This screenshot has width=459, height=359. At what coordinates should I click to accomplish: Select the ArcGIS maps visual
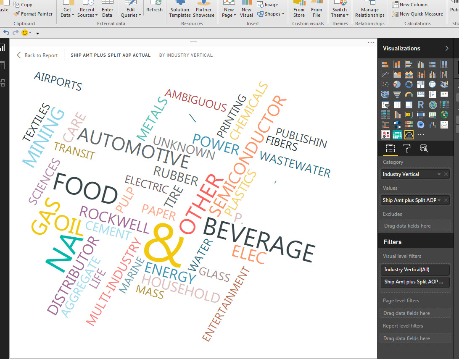click(433, 105)
